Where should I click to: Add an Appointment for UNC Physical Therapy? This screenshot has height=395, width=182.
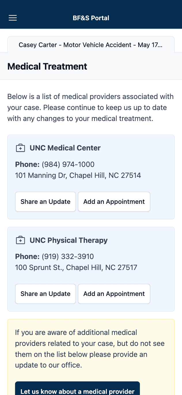pyautogui.click(x=114, y=294)
